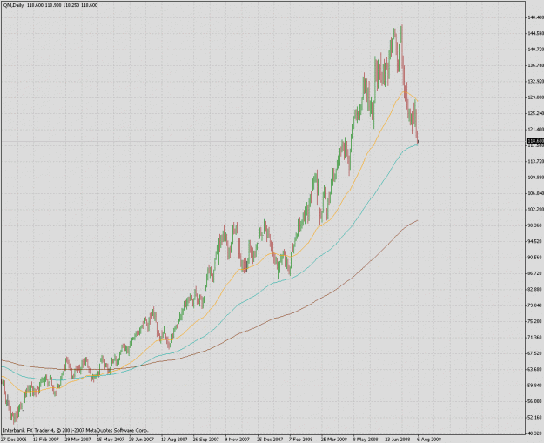Click the 86.720 price axis label
The height and width of the screenshot is (443, 544).
click(x=536, y=273)
